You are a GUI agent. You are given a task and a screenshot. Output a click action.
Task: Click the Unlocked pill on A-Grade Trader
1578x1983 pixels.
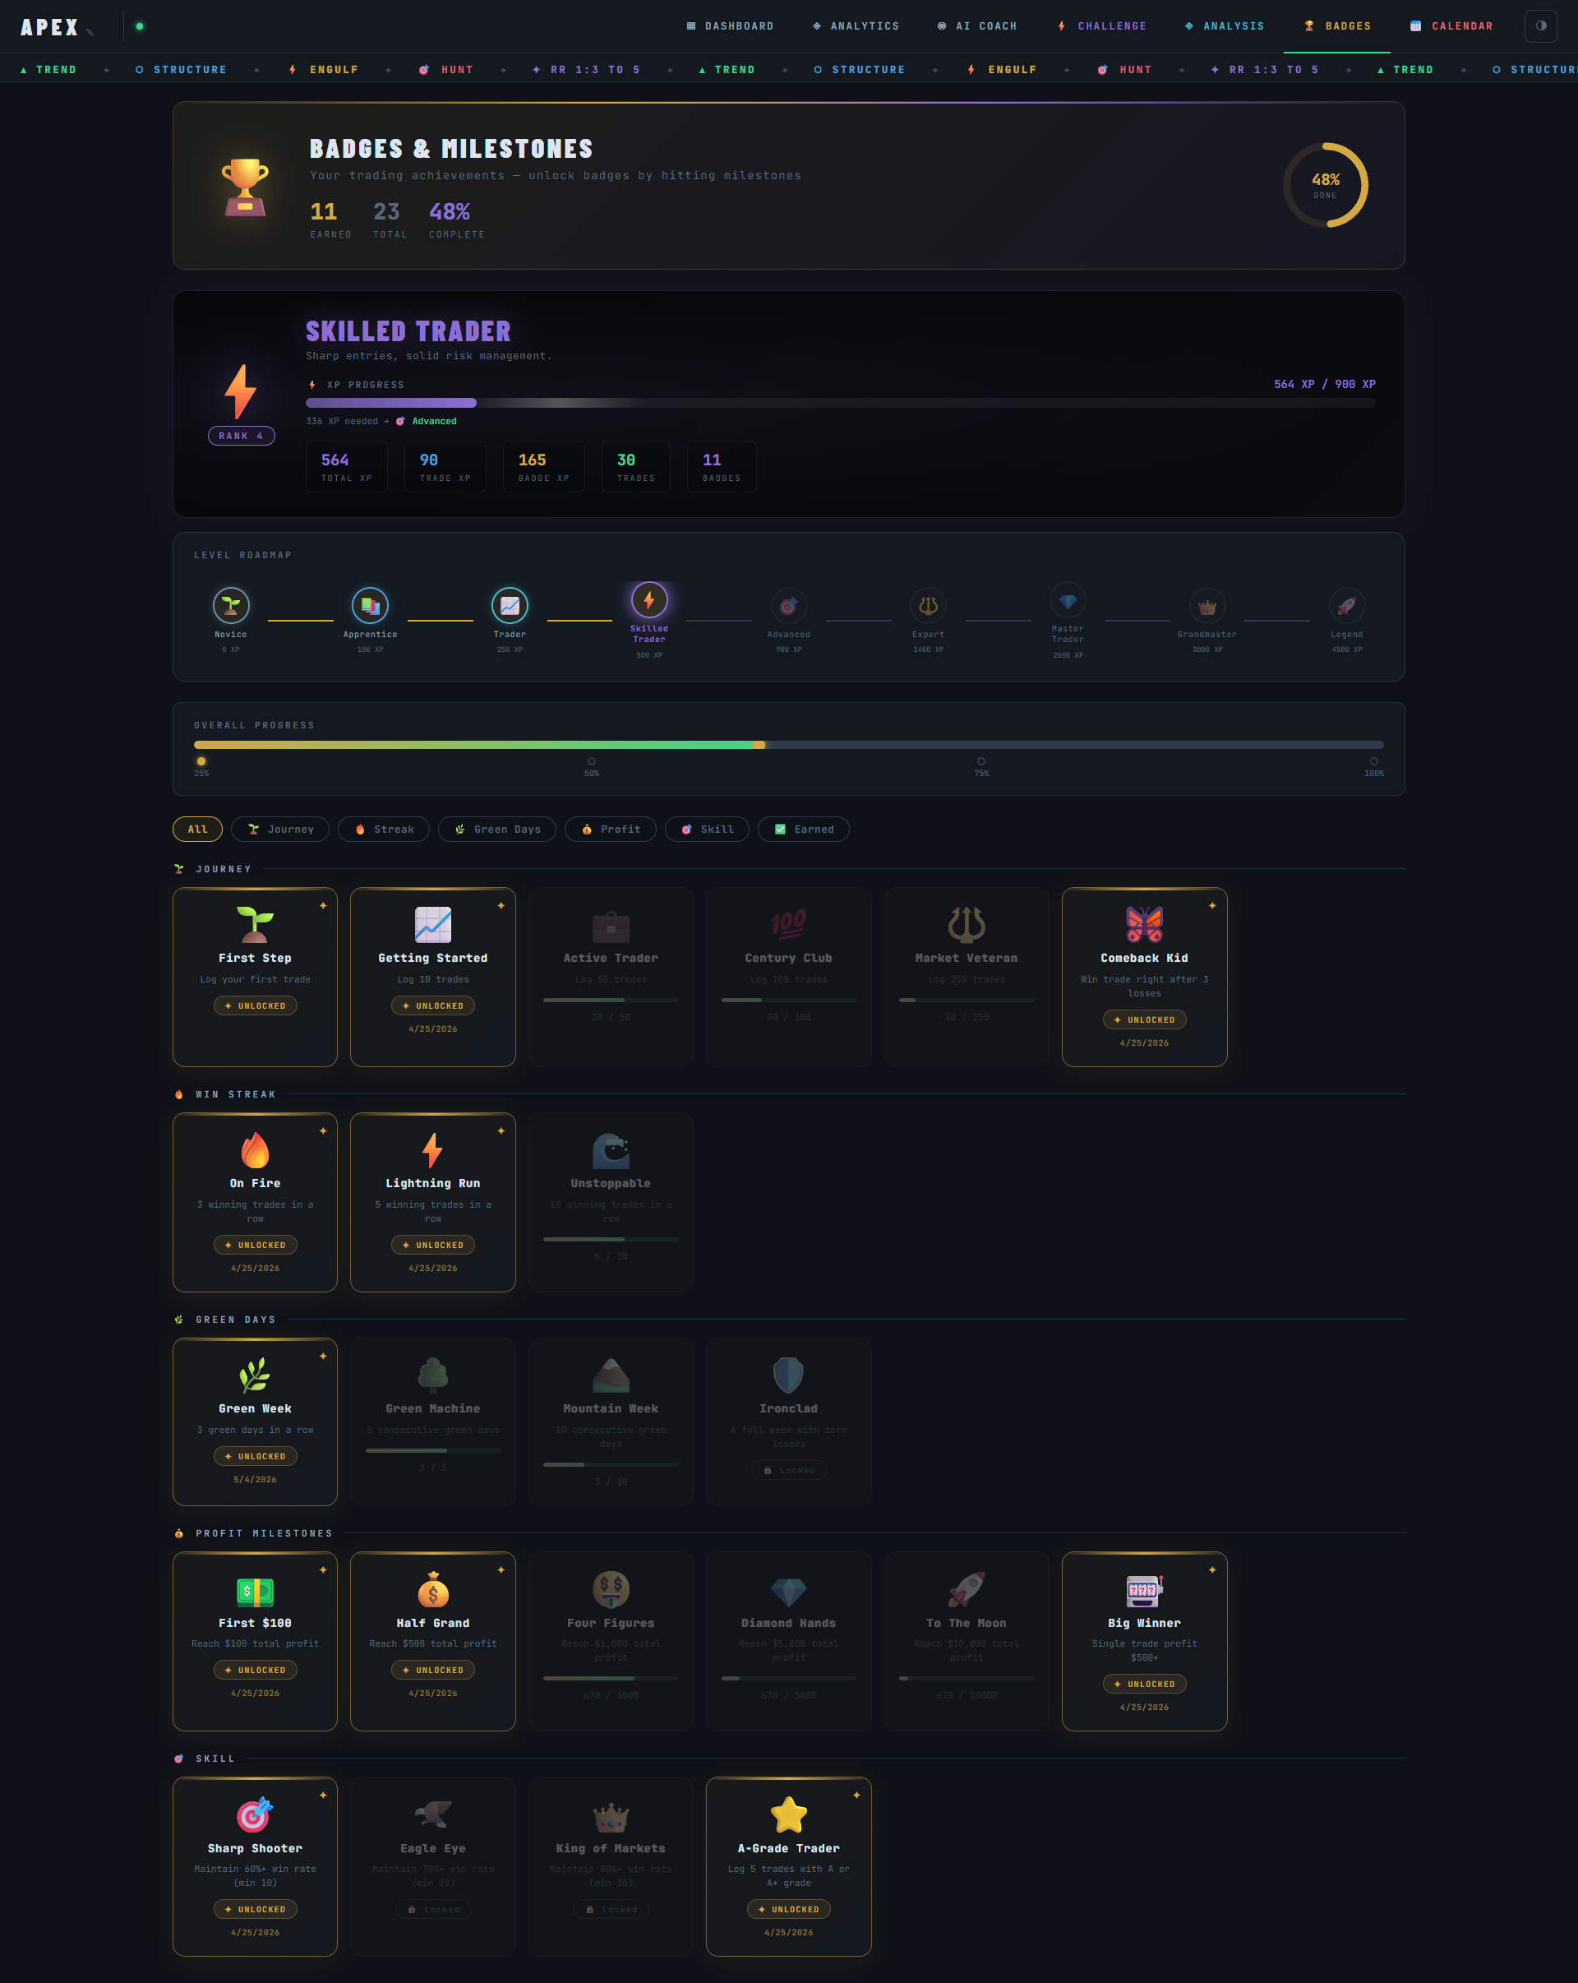click(x=788, y=1910)
